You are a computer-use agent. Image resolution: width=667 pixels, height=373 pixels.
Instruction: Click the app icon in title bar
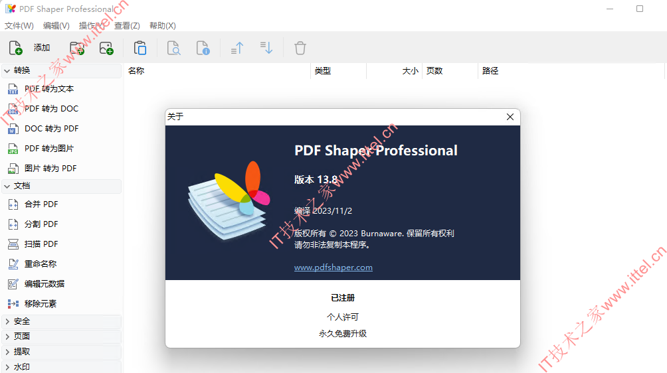(x=10, y=9)
